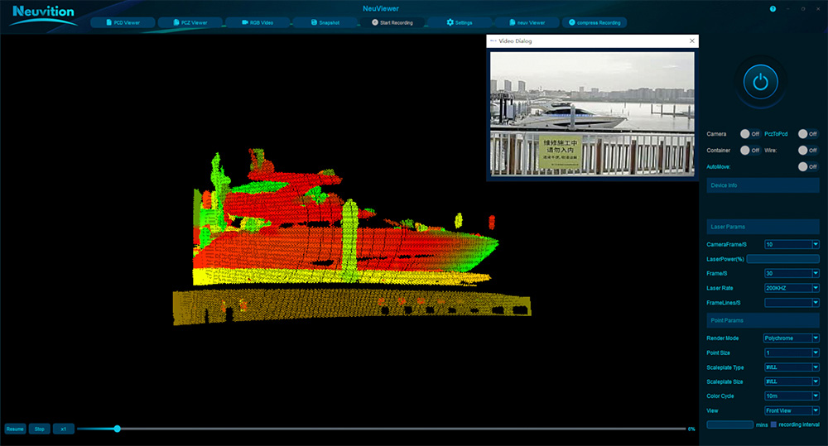Expand the Render Mode Polychrome dropdown
This screenshot has height=446, width=828.
pyautogui.click(x=791, y=338)
